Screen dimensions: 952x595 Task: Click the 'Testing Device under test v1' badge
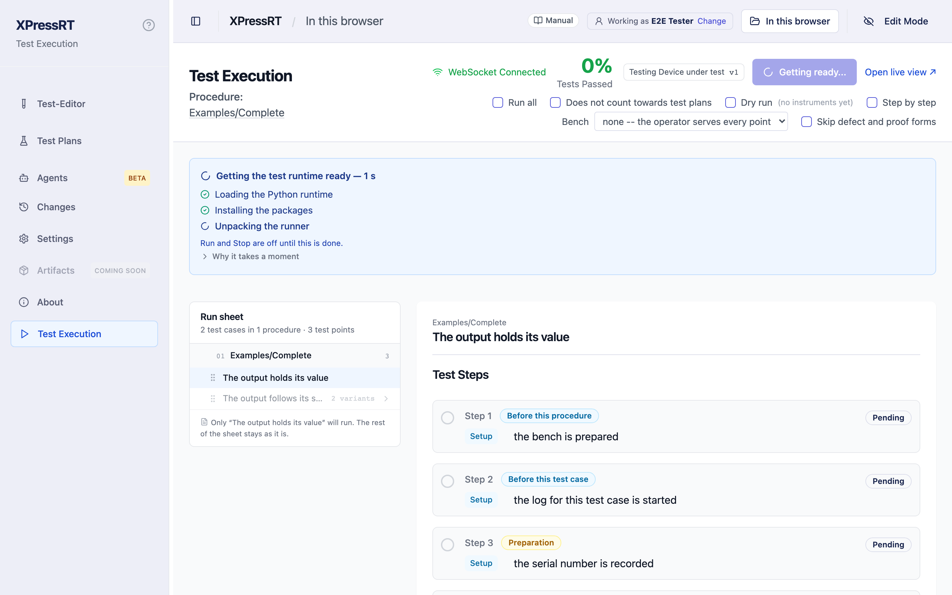683,72
